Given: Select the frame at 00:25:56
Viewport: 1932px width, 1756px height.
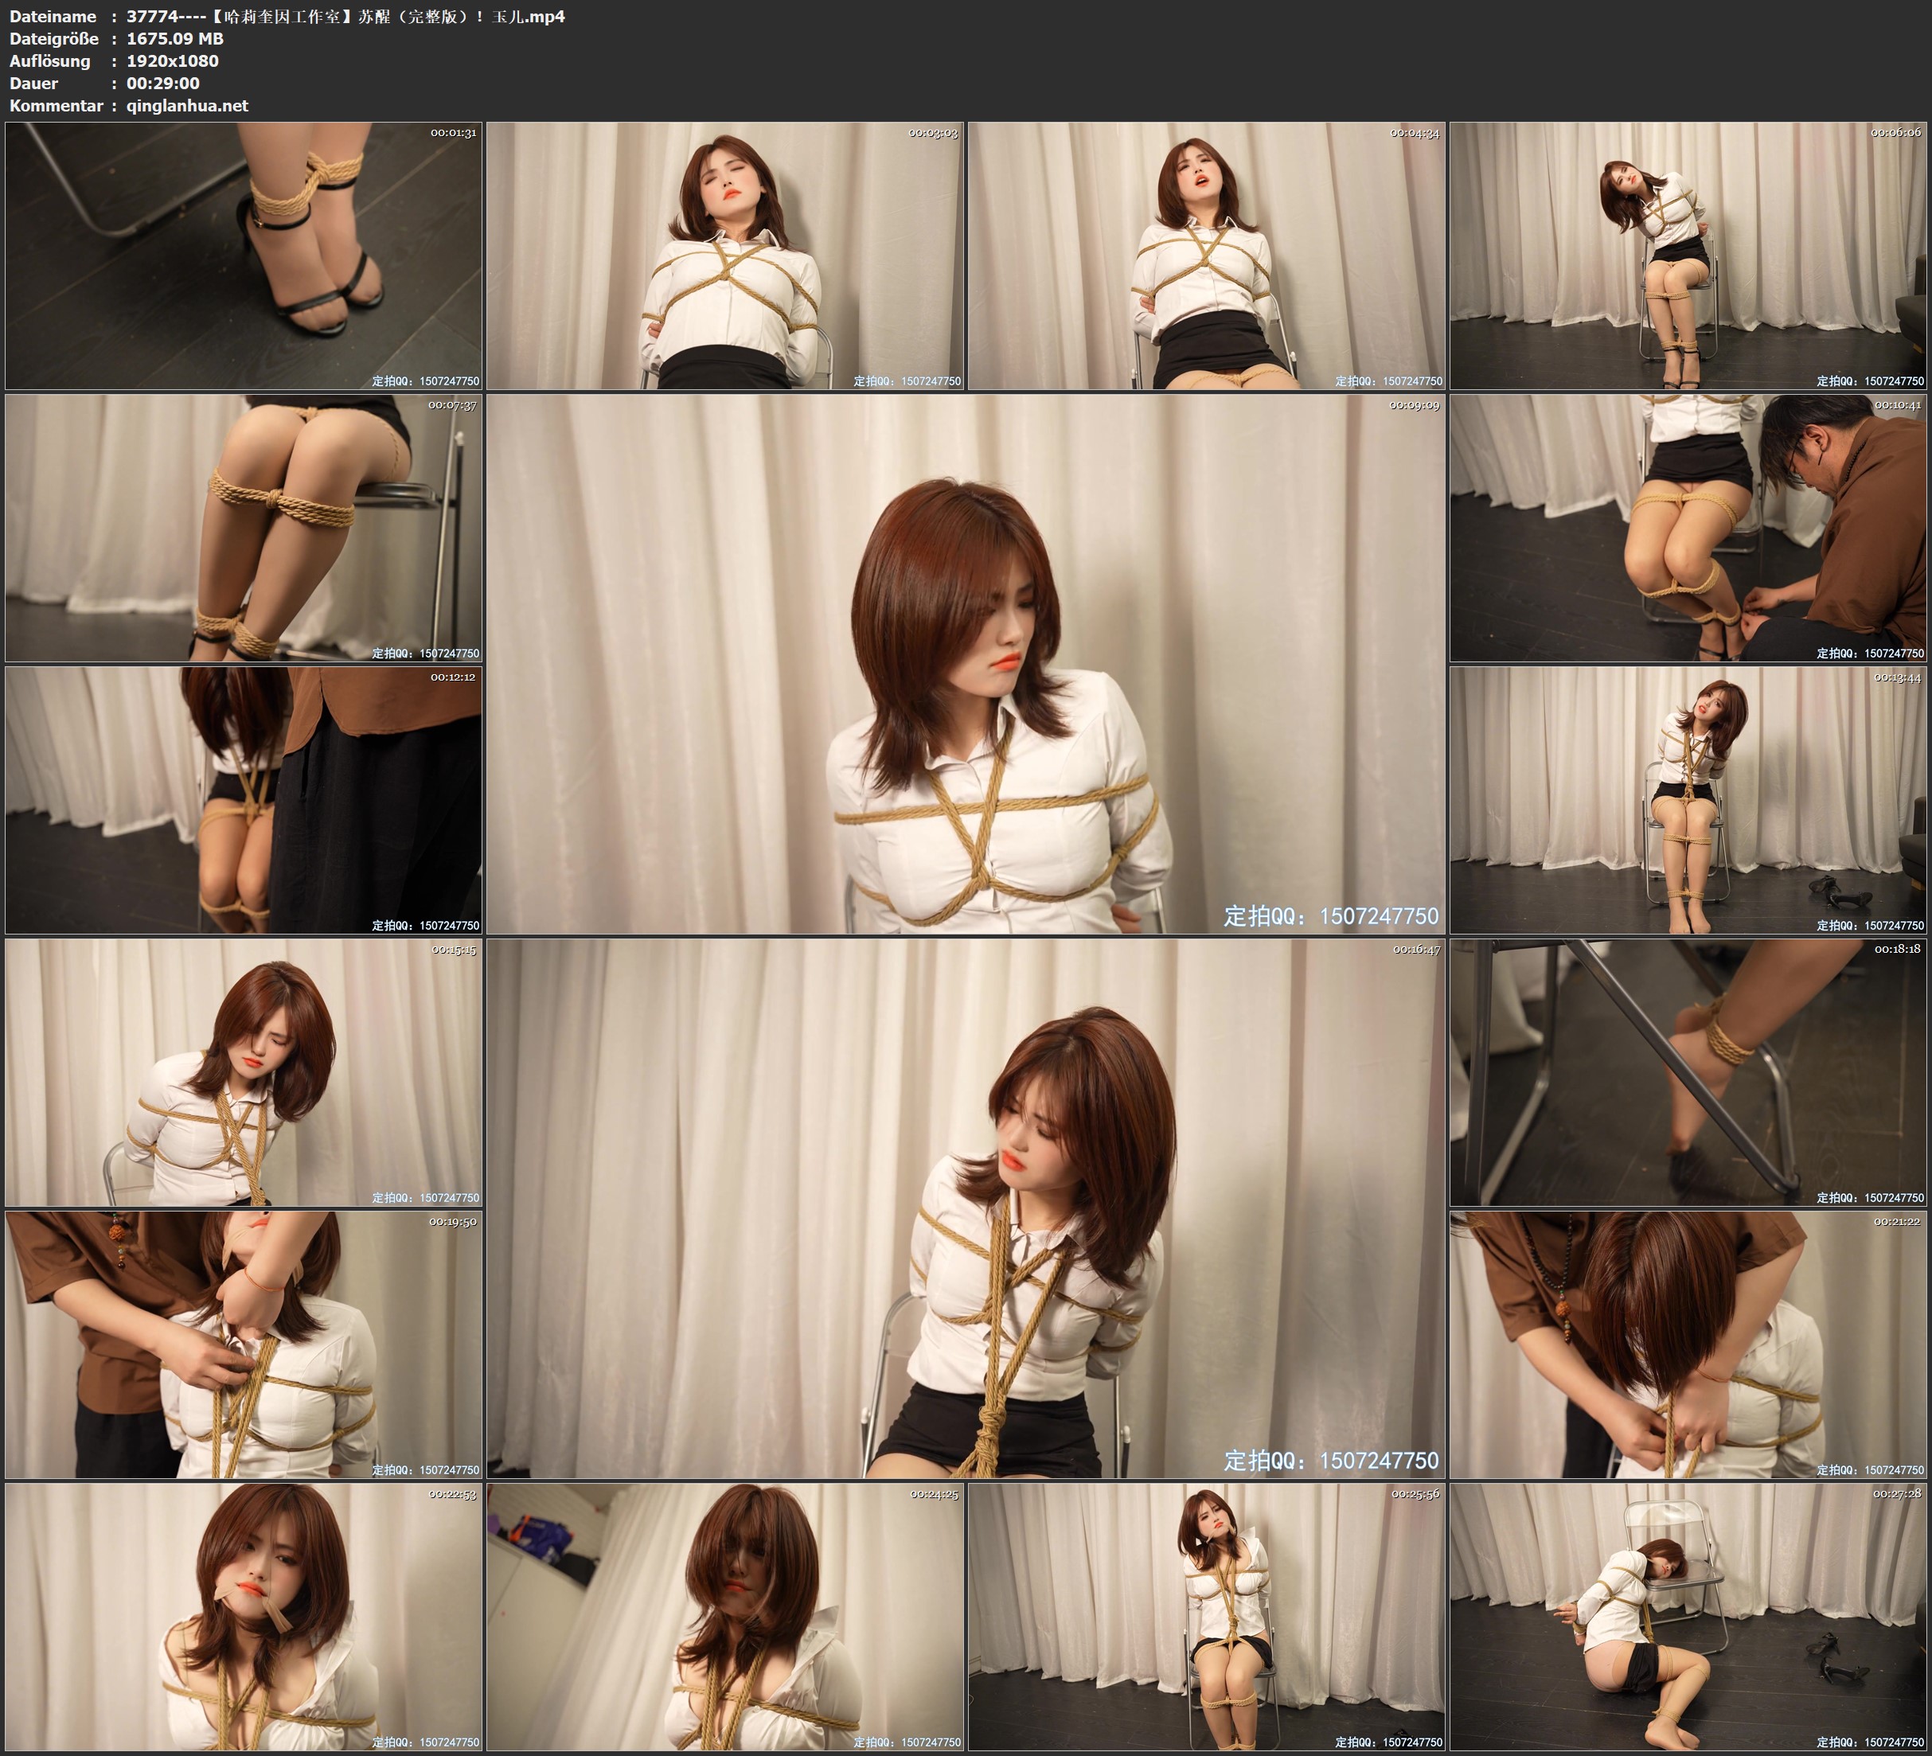Looking at the screenshot, I should point(1207,1617).
